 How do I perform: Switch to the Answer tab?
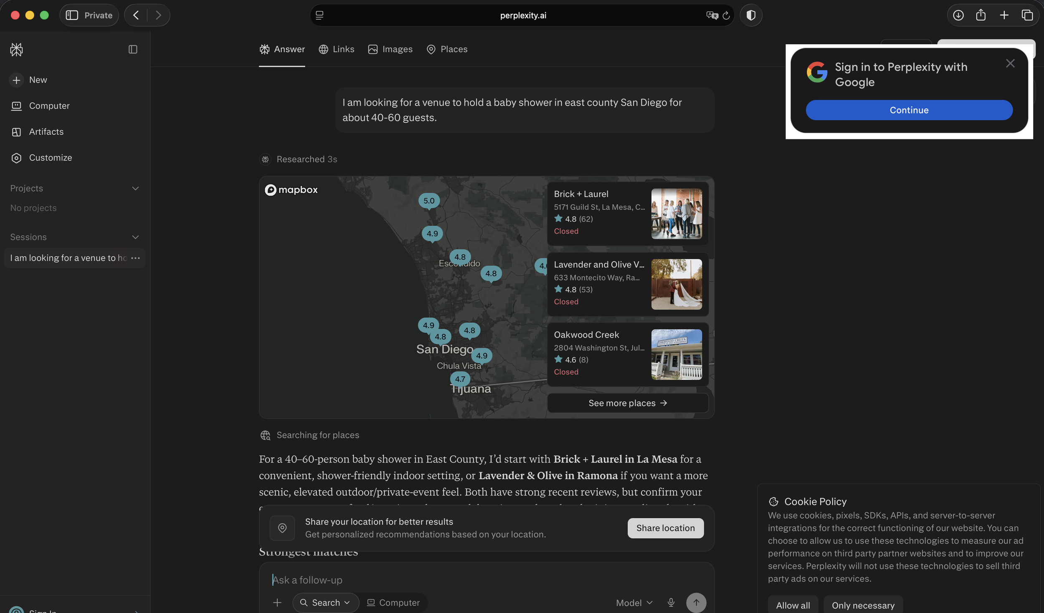(x=282, y=49)
